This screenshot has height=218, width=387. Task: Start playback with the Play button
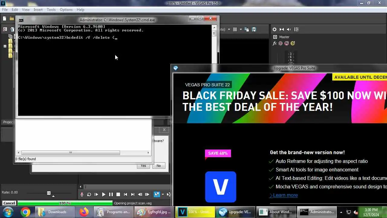[x=103, y=194]
